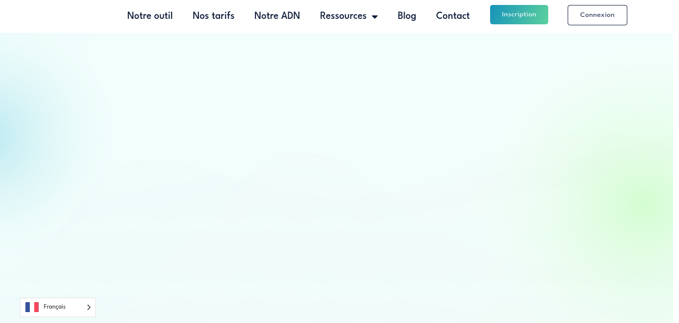View pricing through the Nos tarifs item
The image size is (679, 323).
(213, 16)
